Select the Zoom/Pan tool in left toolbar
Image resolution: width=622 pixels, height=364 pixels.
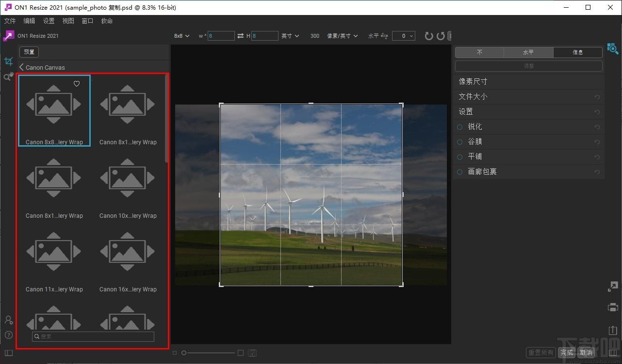pyautogui.click(x=8, y=76)
